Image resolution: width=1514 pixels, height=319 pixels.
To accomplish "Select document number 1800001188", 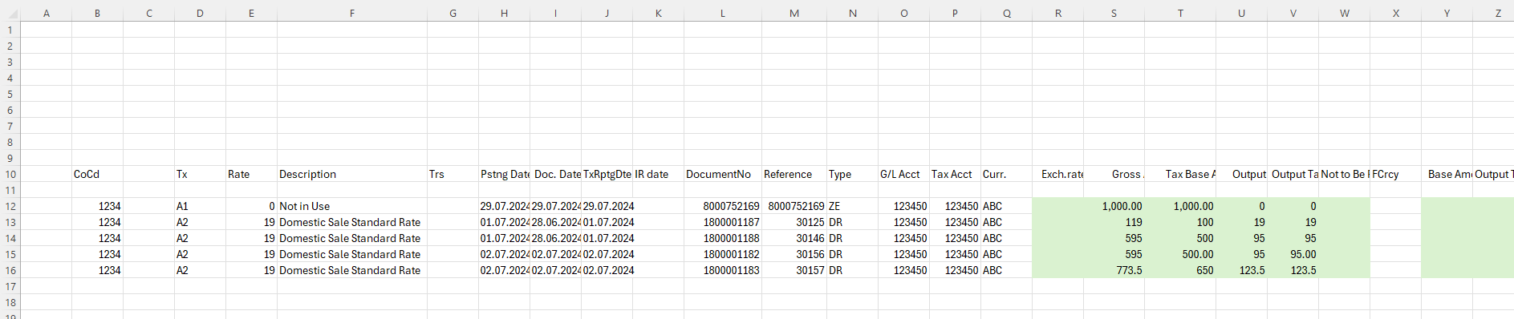I will [x=723, y=238].
